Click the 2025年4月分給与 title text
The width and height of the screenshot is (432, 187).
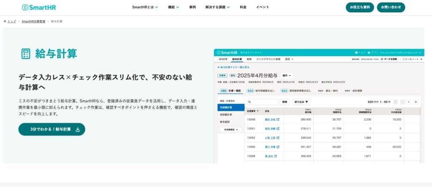[258, 75]
